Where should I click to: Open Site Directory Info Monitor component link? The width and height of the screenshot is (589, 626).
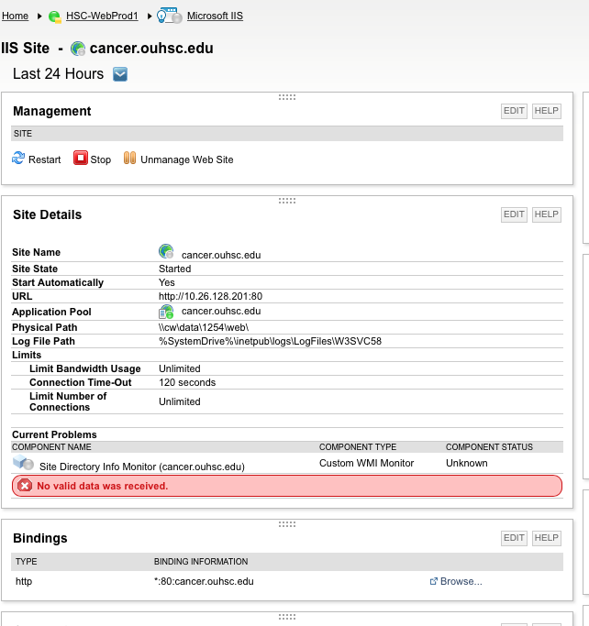click(x=142, y=467)
